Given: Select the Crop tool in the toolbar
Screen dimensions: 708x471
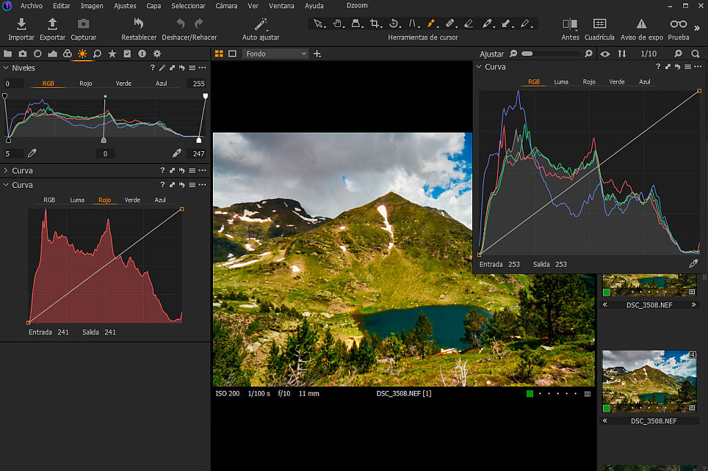Looking at the screenshot, I should 373,23.
